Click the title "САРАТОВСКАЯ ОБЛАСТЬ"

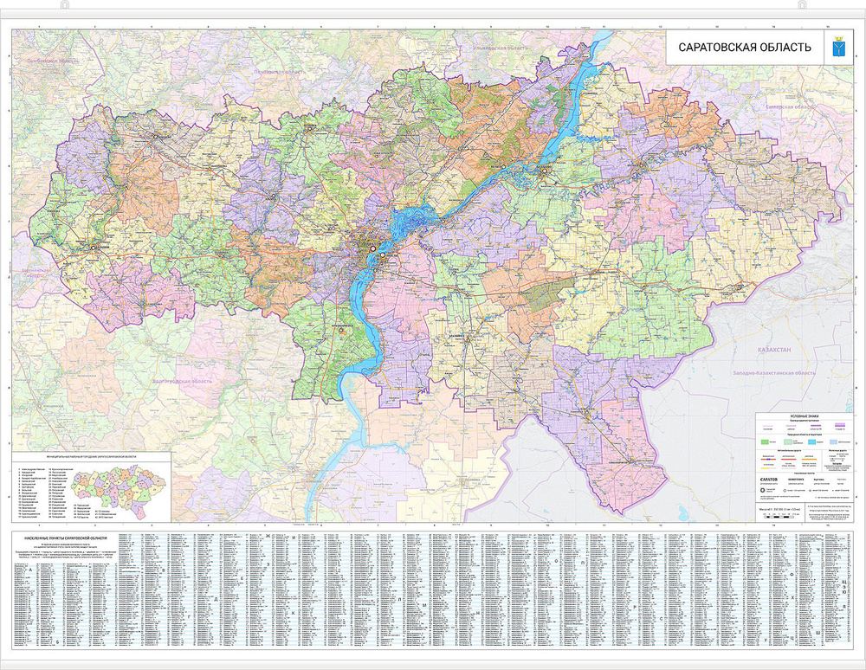(745, 48)
